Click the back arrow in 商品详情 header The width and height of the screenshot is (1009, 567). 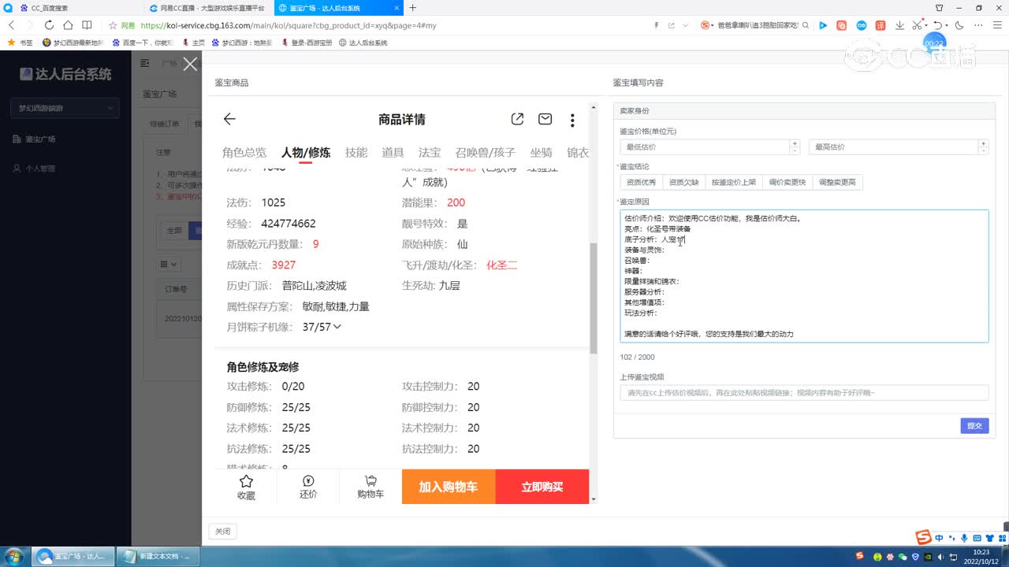point(229,119)
